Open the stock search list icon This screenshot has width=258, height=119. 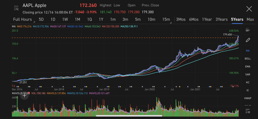pyautogui.click(x=16, y=8)
